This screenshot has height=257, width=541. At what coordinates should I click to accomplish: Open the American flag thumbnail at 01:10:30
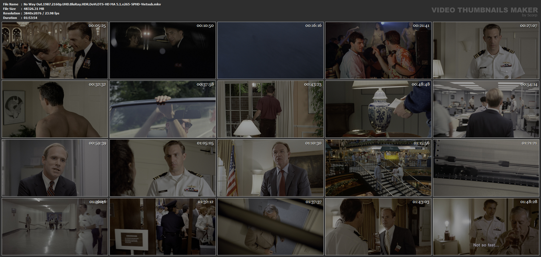coord(270,168)
